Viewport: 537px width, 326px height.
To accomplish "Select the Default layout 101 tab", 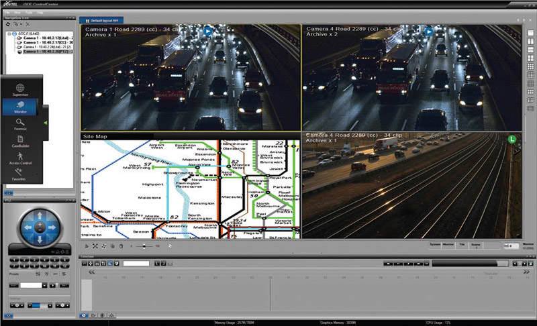I will click(x=101, y=21).
